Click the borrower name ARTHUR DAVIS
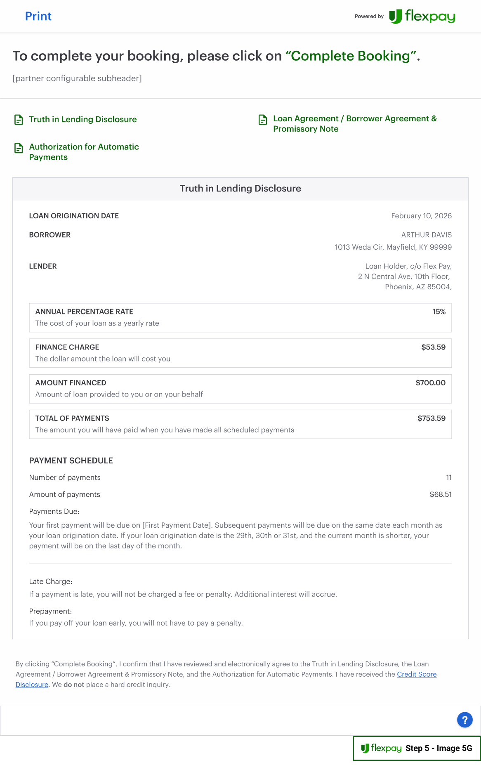Viewport: 481px width, 765px height. 426,235
